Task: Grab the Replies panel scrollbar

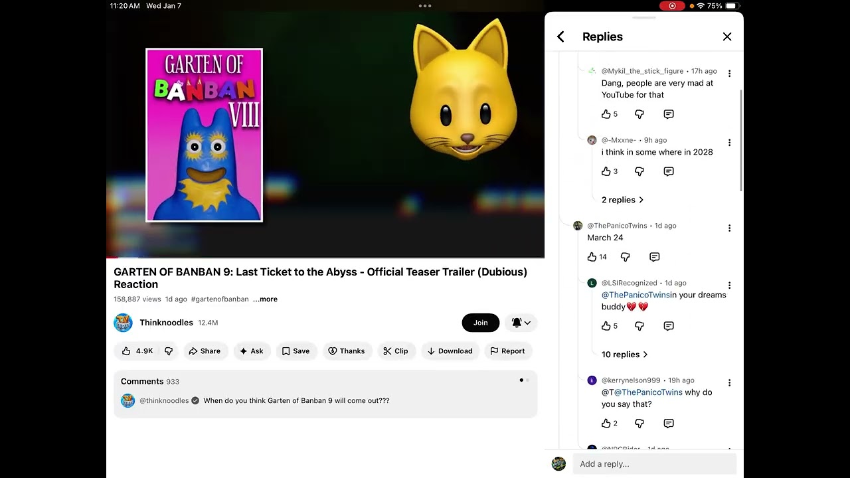Action: click(x=740, y=141)
